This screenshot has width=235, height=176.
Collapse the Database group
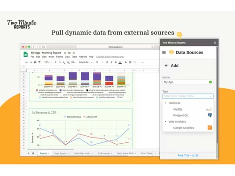(x=165, y=103)
